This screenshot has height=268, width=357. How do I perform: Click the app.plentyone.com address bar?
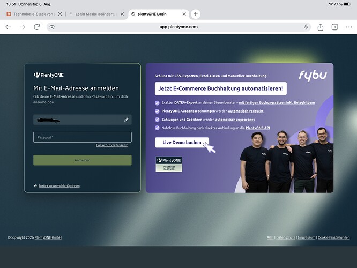click(178, 27)
